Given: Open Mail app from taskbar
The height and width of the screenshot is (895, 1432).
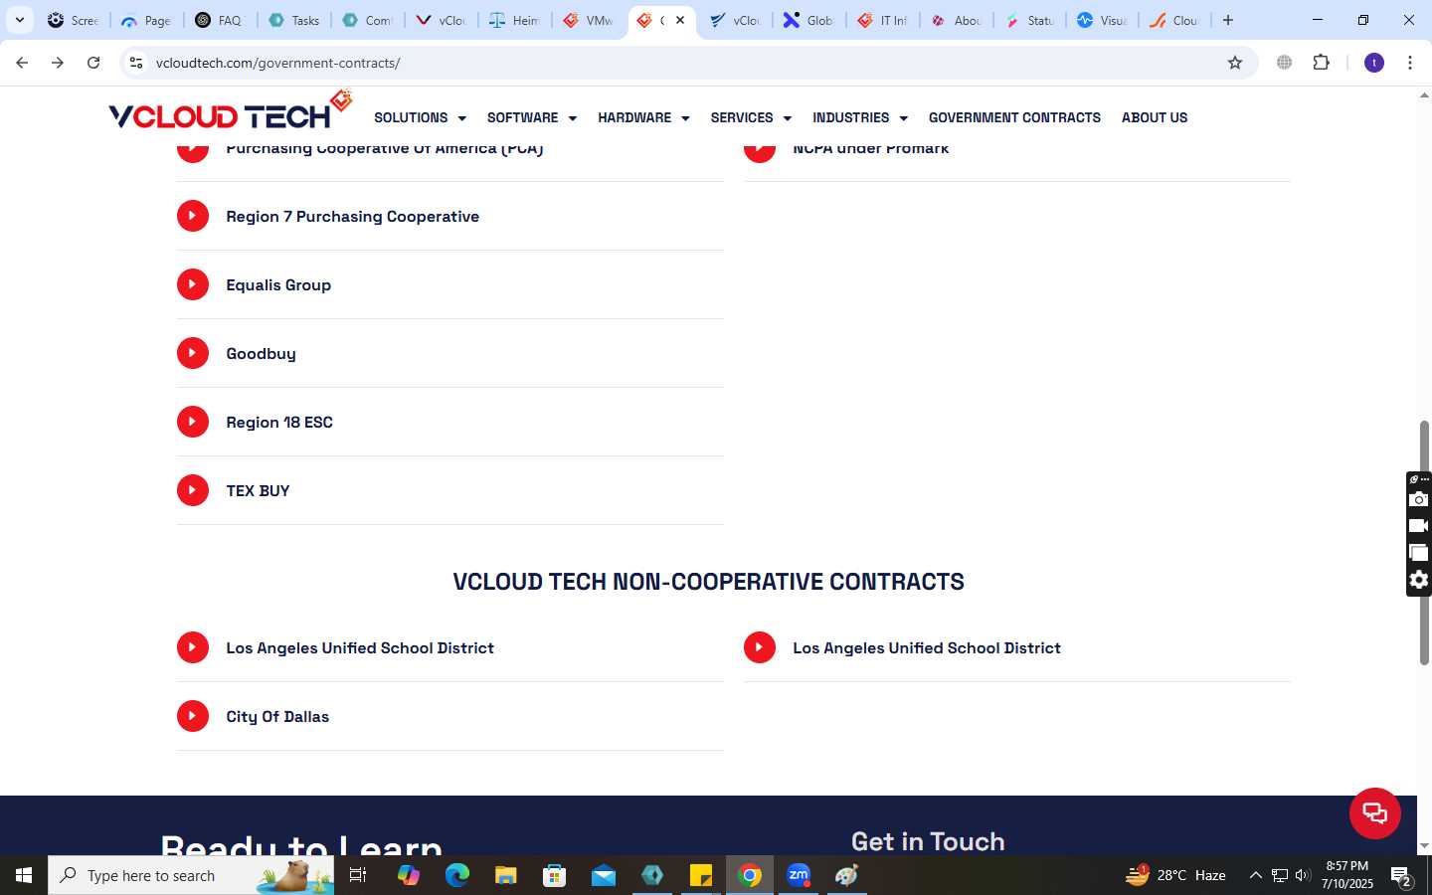Looking at the screenshot, I should pyautogui.click(x=604, y=875).
